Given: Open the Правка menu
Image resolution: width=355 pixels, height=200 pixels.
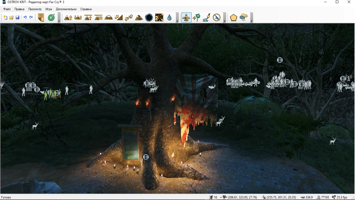Looking at the screenshot, I should click(x=19, y=9).
